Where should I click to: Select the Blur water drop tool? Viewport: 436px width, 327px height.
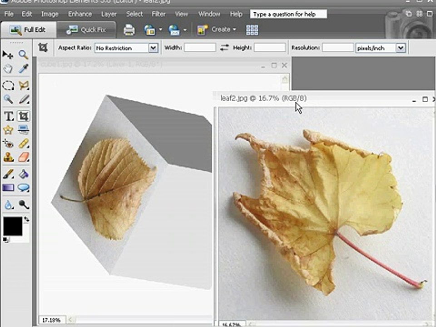click(x=8, y=205)
